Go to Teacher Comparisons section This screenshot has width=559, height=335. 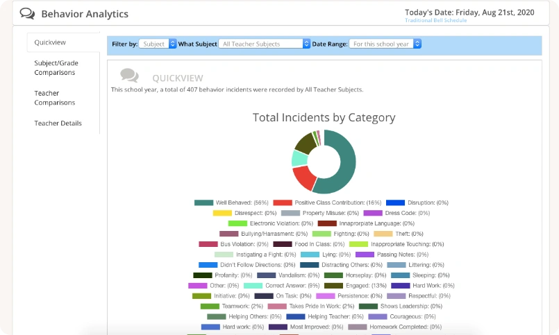[55, 98]
